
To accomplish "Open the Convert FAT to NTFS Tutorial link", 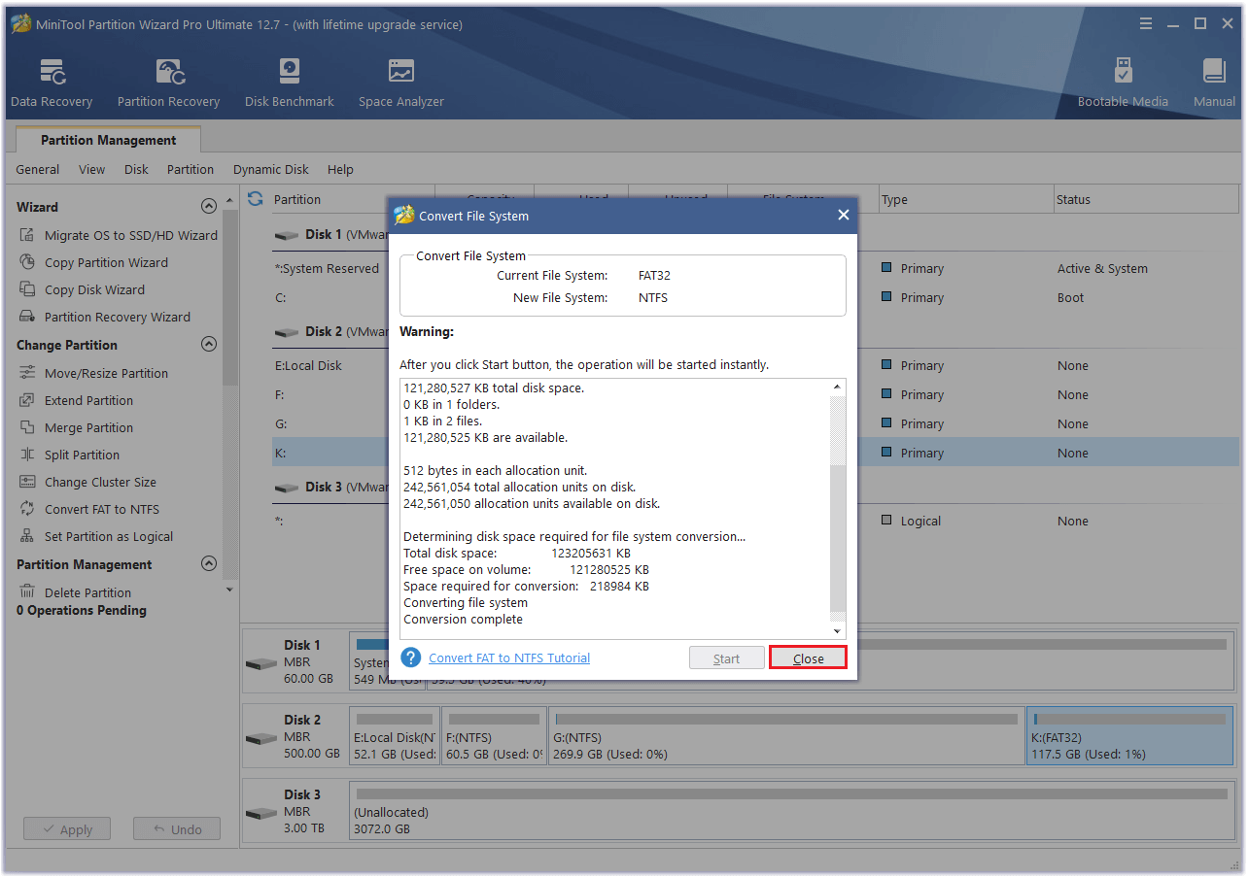I will point(509,658).
